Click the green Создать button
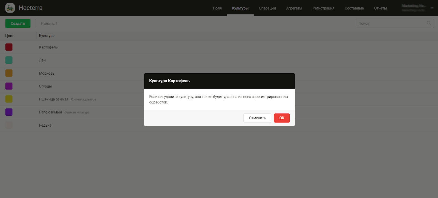 click(x=18, y=24)
